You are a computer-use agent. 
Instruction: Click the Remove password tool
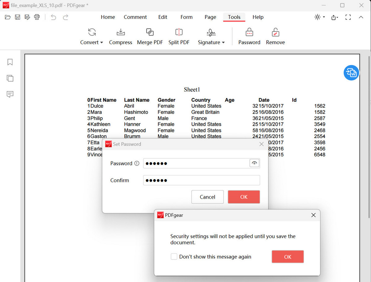(x=275, y=36)
